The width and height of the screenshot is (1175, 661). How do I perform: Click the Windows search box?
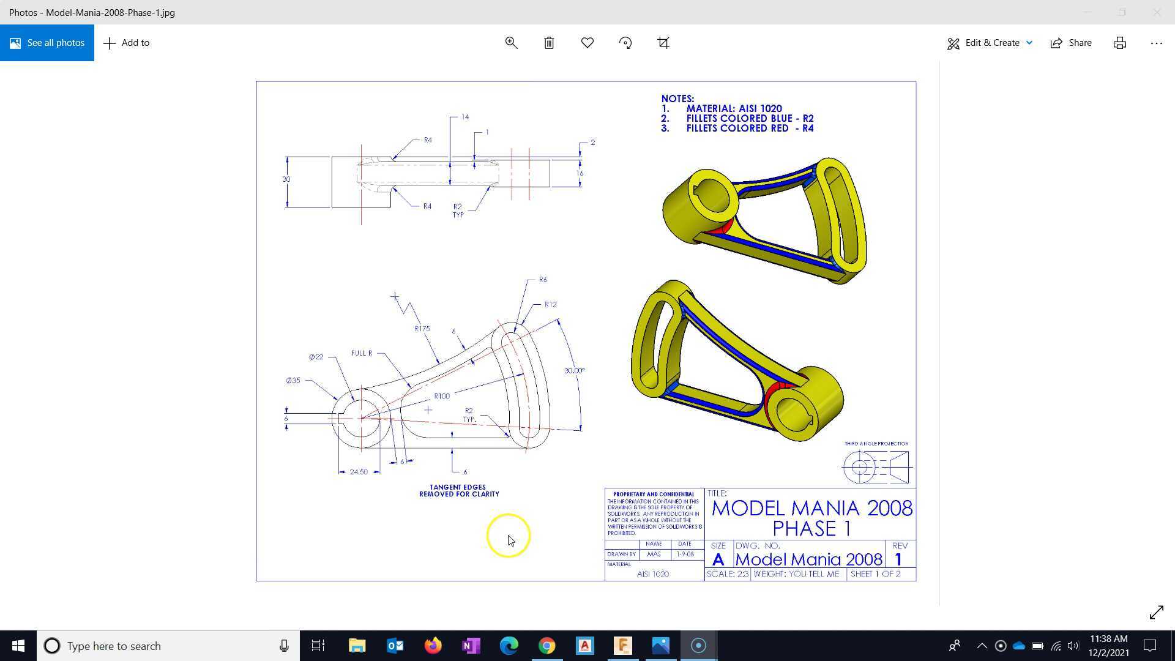click(165, 646)
